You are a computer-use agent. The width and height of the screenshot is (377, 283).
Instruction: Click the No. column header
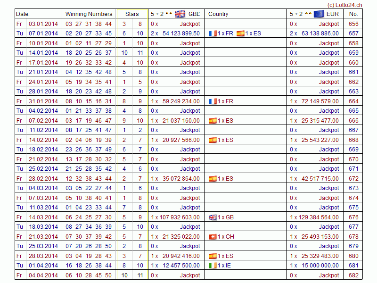(353, 14)
